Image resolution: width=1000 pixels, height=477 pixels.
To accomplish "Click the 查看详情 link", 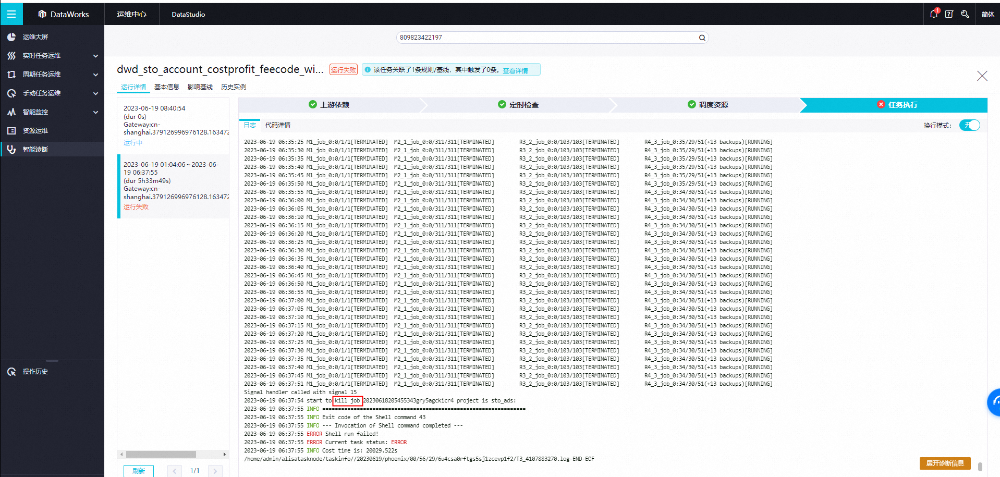I will [515, 70].
